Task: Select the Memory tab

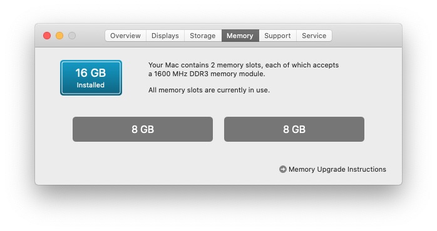Action: coord(240,36)
